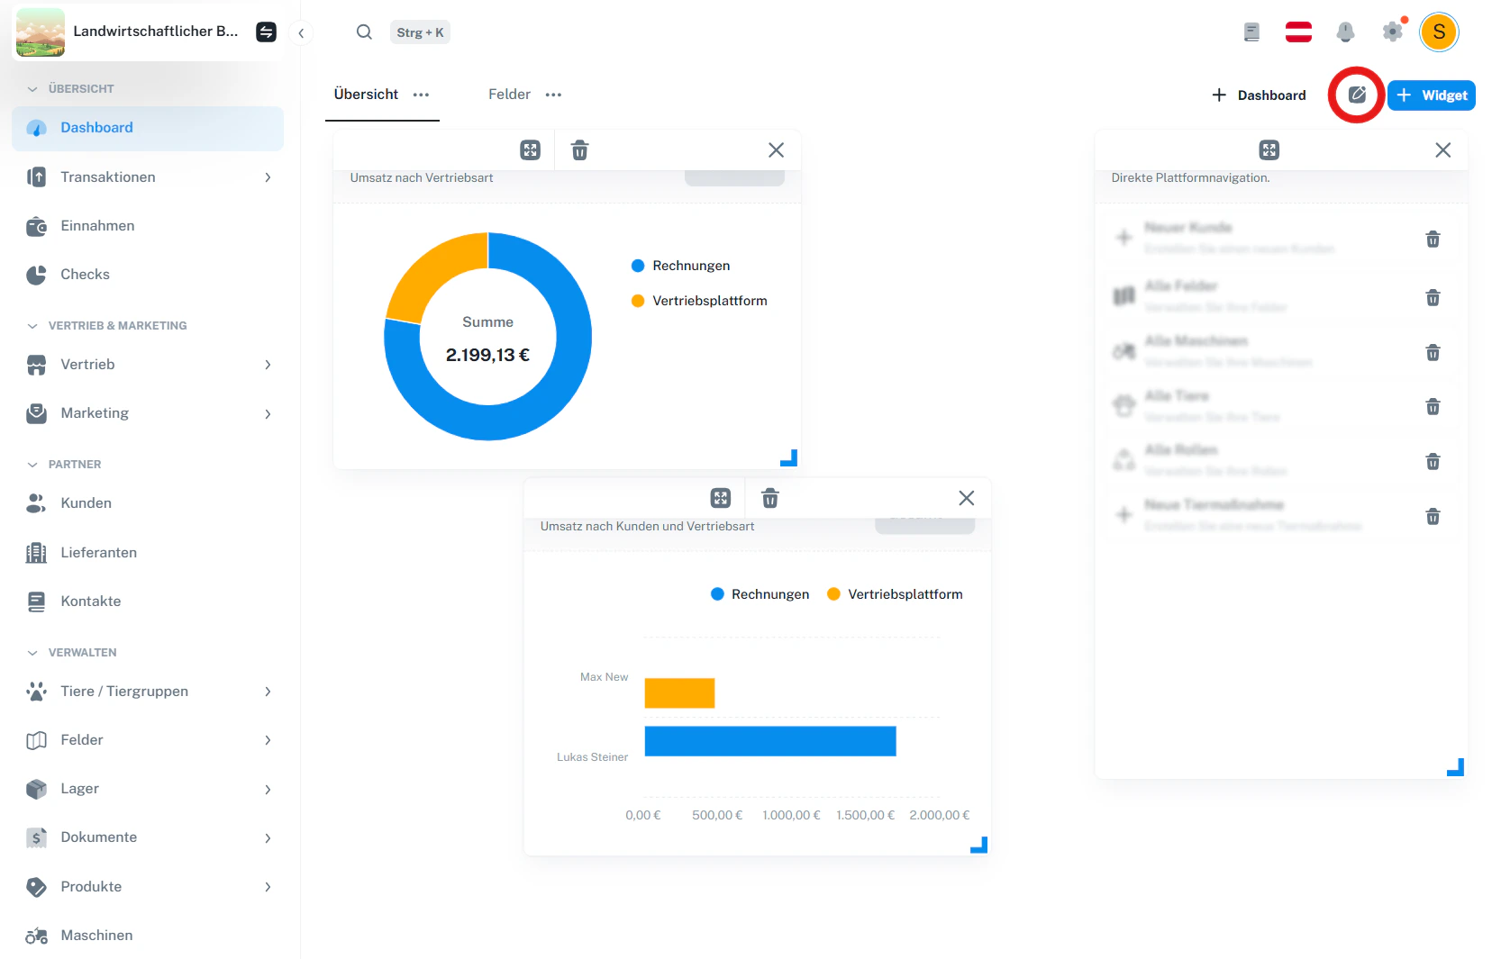Toggle Vertriebsplattform legend in donut chart

(700, 301)
